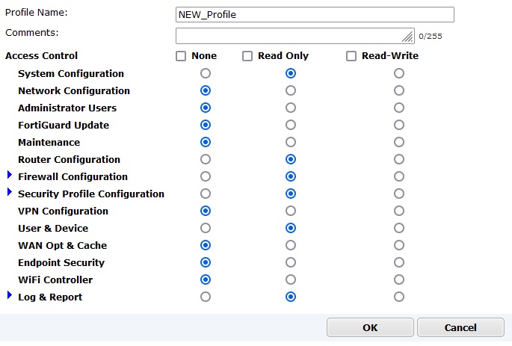
Task: Check the None access control checkbox
Action: point(181,56)
